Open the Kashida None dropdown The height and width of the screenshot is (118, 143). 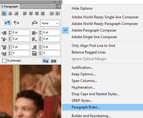coord(50,23)
